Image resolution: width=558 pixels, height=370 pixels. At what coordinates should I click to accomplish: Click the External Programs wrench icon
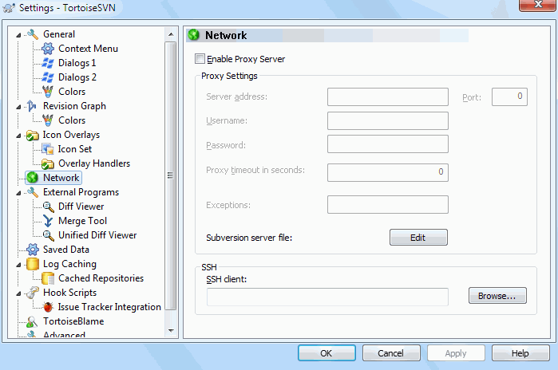point(33,192)
